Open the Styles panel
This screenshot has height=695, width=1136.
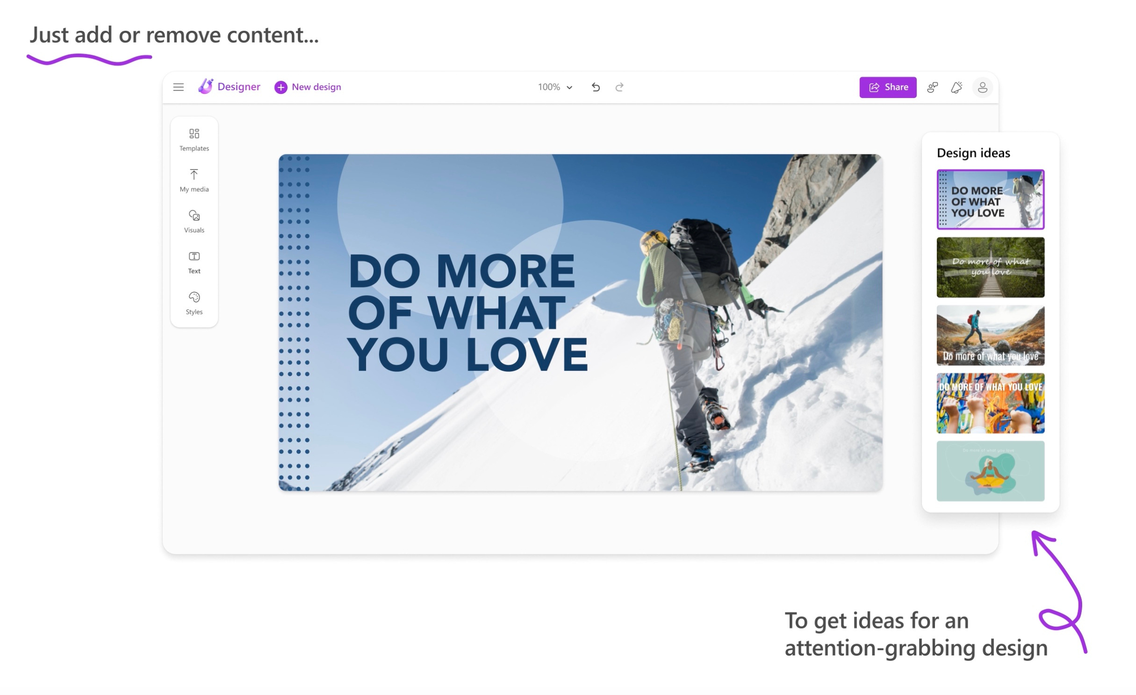tap(194, 303)
